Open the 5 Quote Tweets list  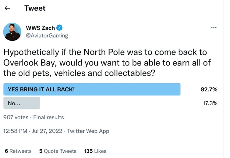coord(58,151)
